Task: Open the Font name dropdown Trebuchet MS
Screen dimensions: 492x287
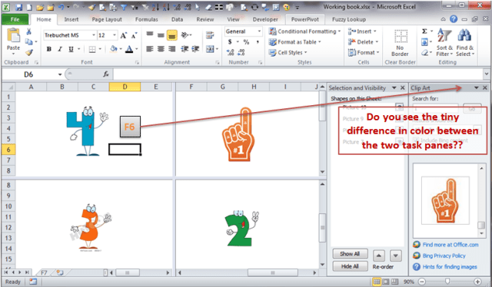Action: tap(94, 35)
